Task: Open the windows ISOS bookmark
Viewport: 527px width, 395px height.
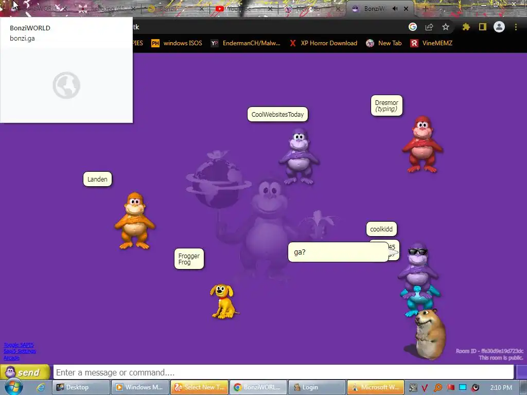Action: [177, 43]
